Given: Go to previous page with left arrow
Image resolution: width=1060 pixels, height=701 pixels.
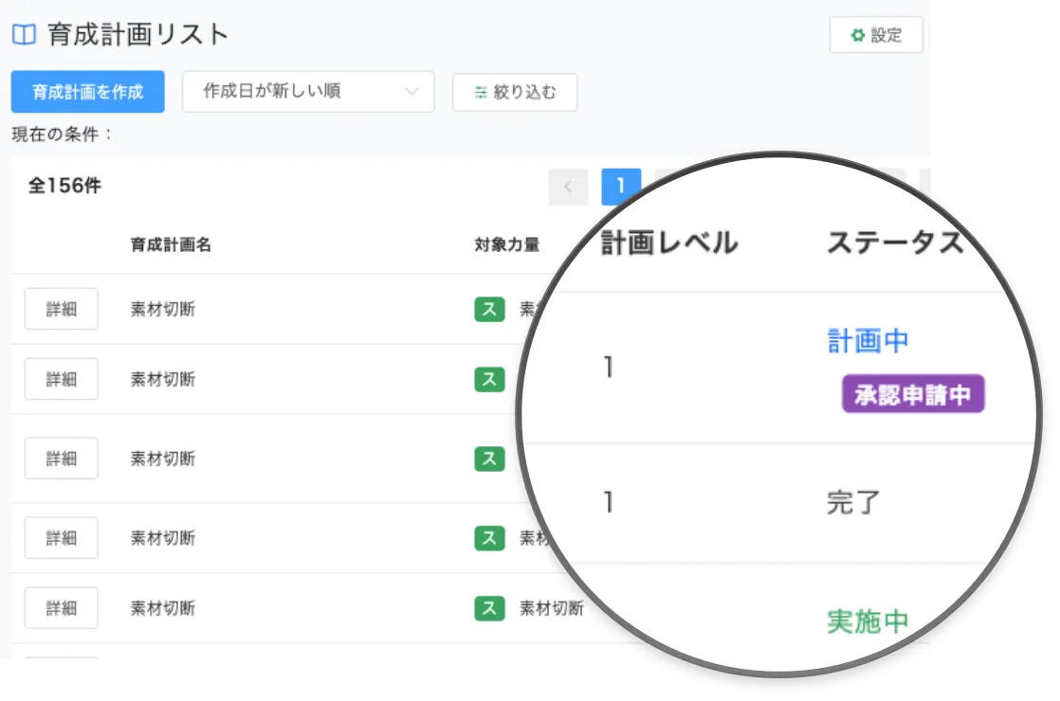Looking at the screenshot, I should [x=568, y=187].
